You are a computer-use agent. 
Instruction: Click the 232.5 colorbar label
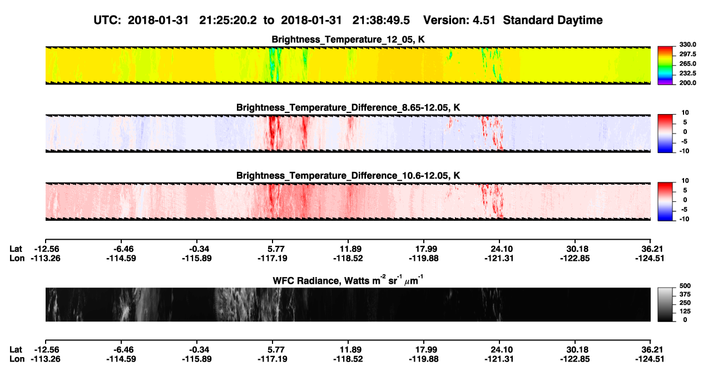(687, 73)
